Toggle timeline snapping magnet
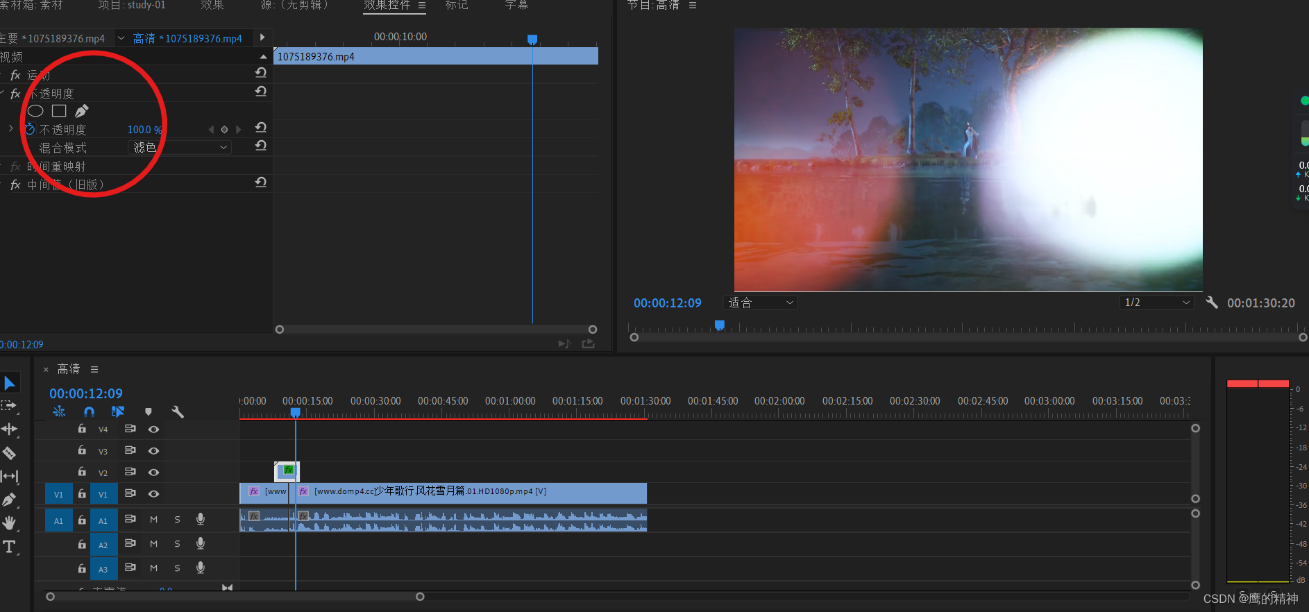The width and height of the screenshot is (1309, 612). pyautogui.click(x=89, y=412)
